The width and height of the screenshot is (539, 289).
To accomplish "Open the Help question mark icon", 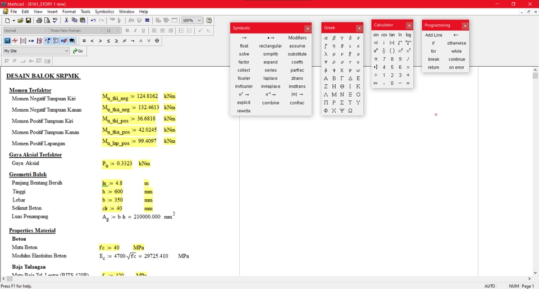I will (x=209, y=21).
